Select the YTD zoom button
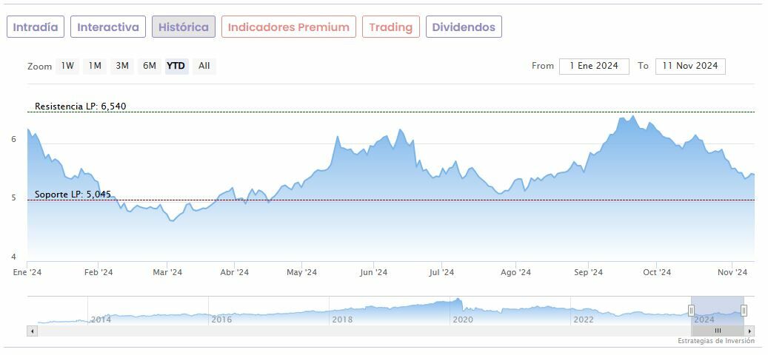This screenshot has width=768, height=355. (x=176, y=66)
